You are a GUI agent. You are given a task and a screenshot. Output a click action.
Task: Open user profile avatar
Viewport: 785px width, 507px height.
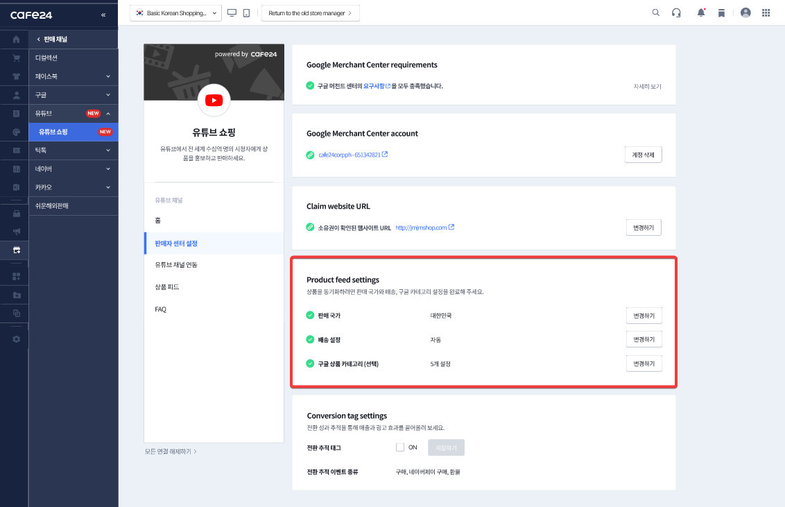click(x=745, y=12)
